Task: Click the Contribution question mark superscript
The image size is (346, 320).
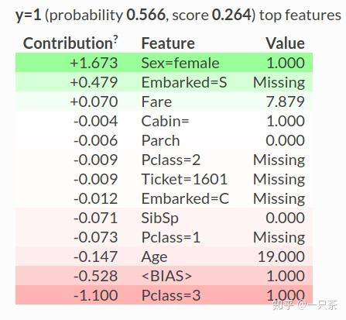Action: pyautogui.click(x=115, y=40)
